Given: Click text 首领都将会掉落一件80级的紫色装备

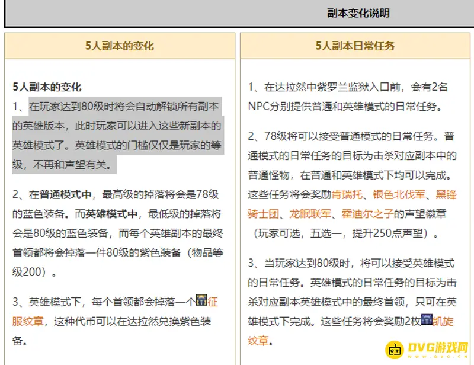Looking at the screenshot, I should click(97, 252).
